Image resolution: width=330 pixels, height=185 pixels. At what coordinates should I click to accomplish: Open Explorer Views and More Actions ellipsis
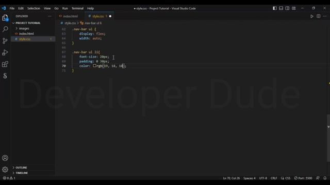tap(49, 16)
